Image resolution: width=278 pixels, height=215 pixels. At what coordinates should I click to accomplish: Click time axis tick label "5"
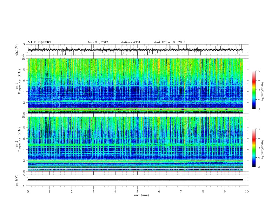pyautogui.click(x=137, y=191)
